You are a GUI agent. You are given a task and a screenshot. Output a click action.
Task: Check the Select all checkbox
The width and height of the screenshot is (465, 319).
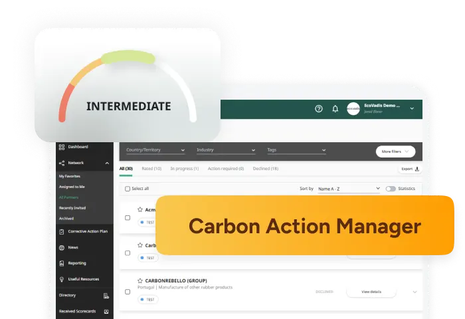pyautogui.click(x=128, y=189)
